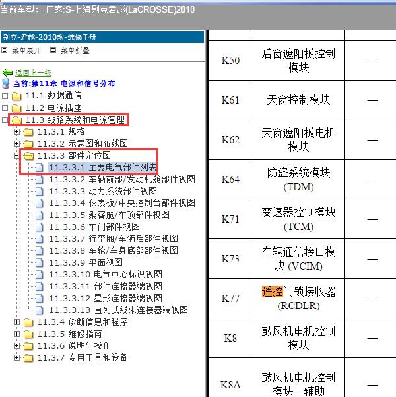Click folder icon of 11.3.7 专用工具和设备
The width and height of the screenshot is (396, 397).
[28, 358]
